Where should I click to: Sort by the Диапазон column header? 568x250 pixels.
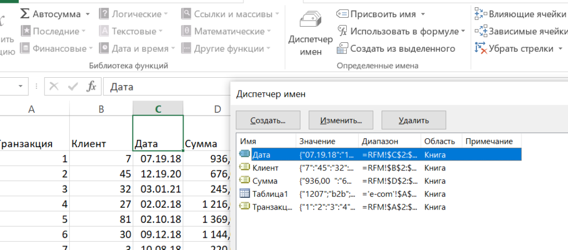pos(389,141)
